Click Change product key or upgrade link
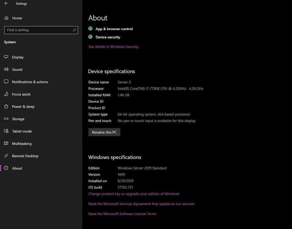292x229 pixels. click(134, 194)
